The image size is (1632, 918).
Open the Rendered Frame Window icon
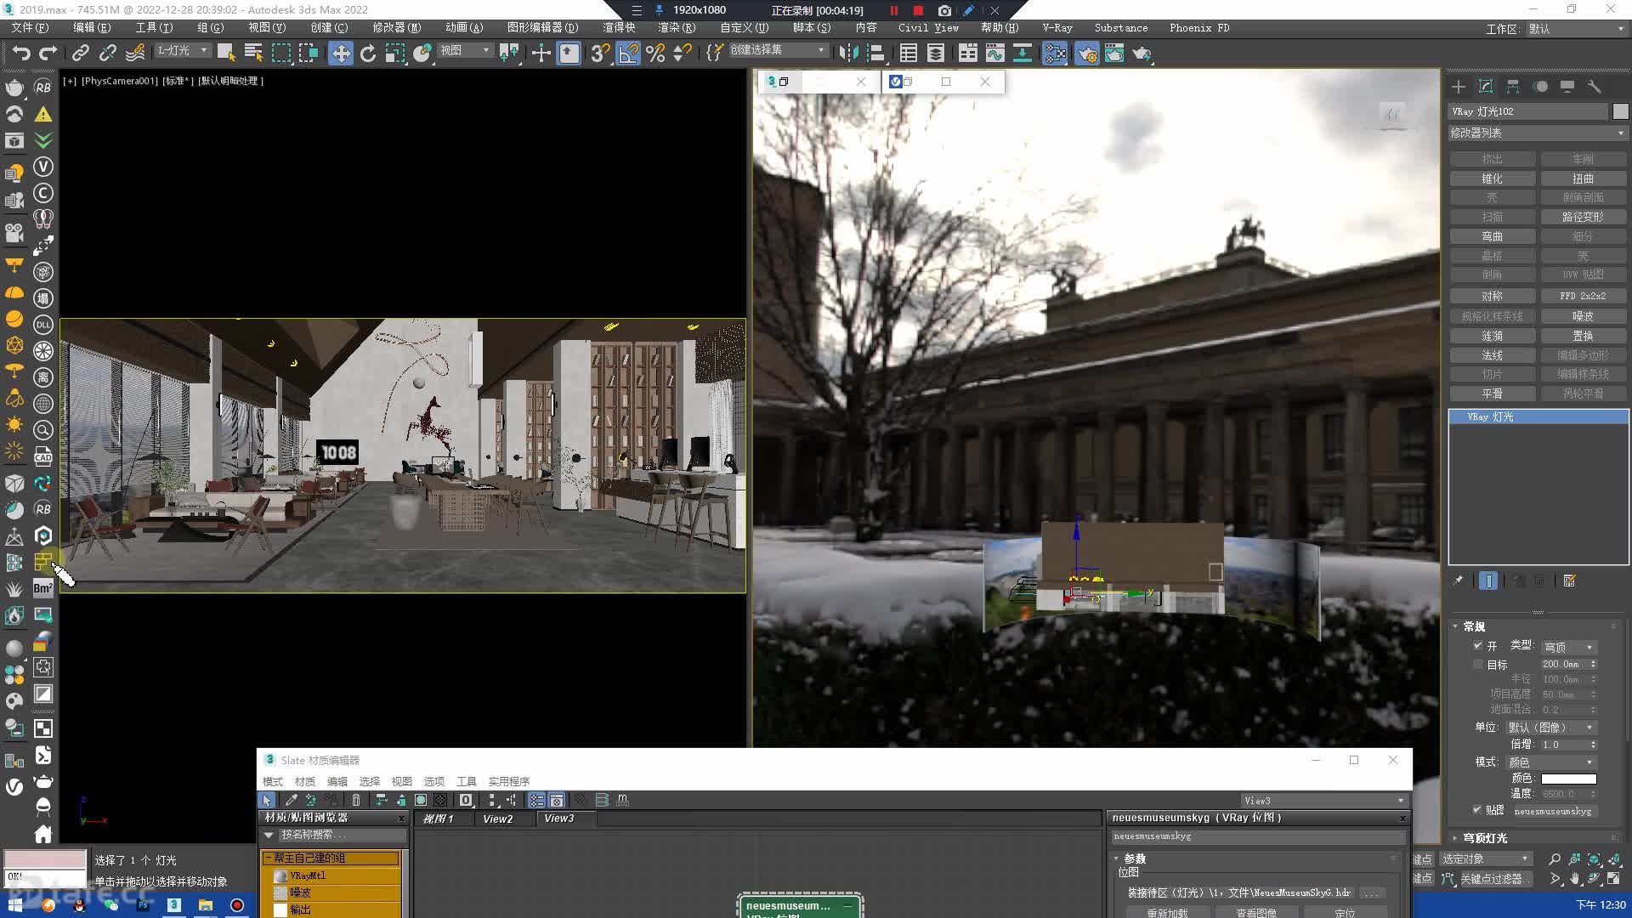click(1113, 54)
